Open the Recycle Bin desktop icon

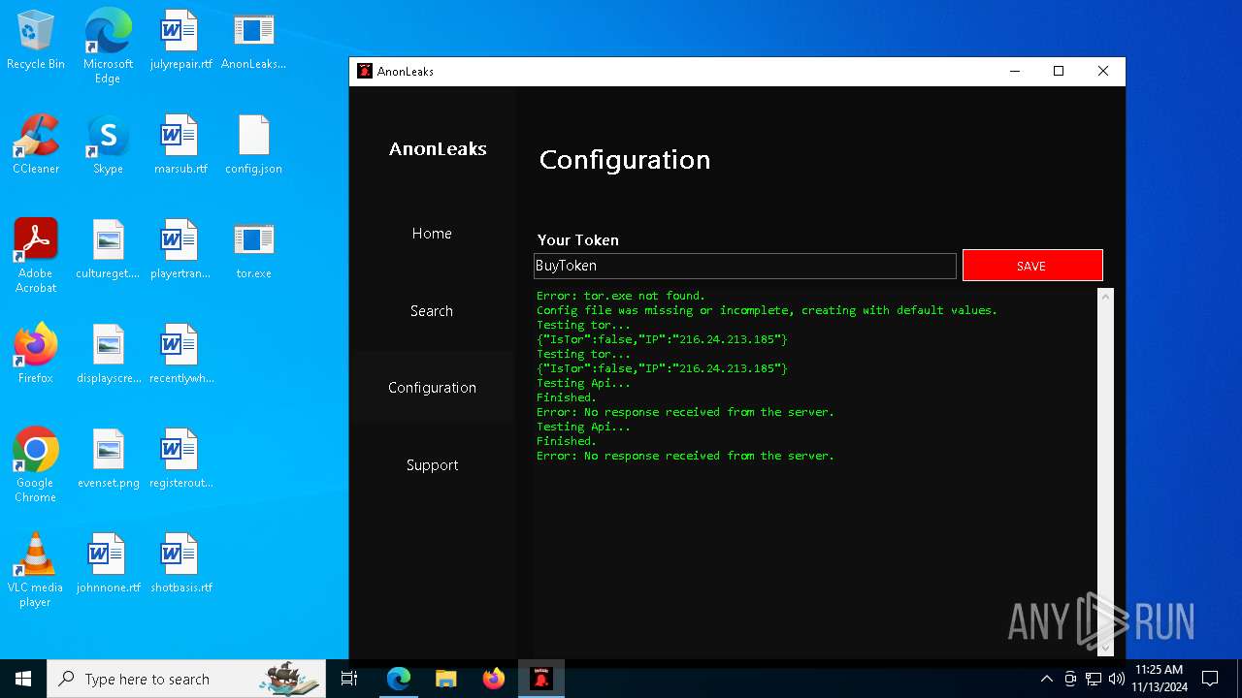(36, 40)
